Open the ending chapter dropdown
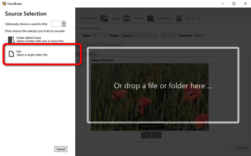This screenshot has height=156, width=251. tap(169, 35)
